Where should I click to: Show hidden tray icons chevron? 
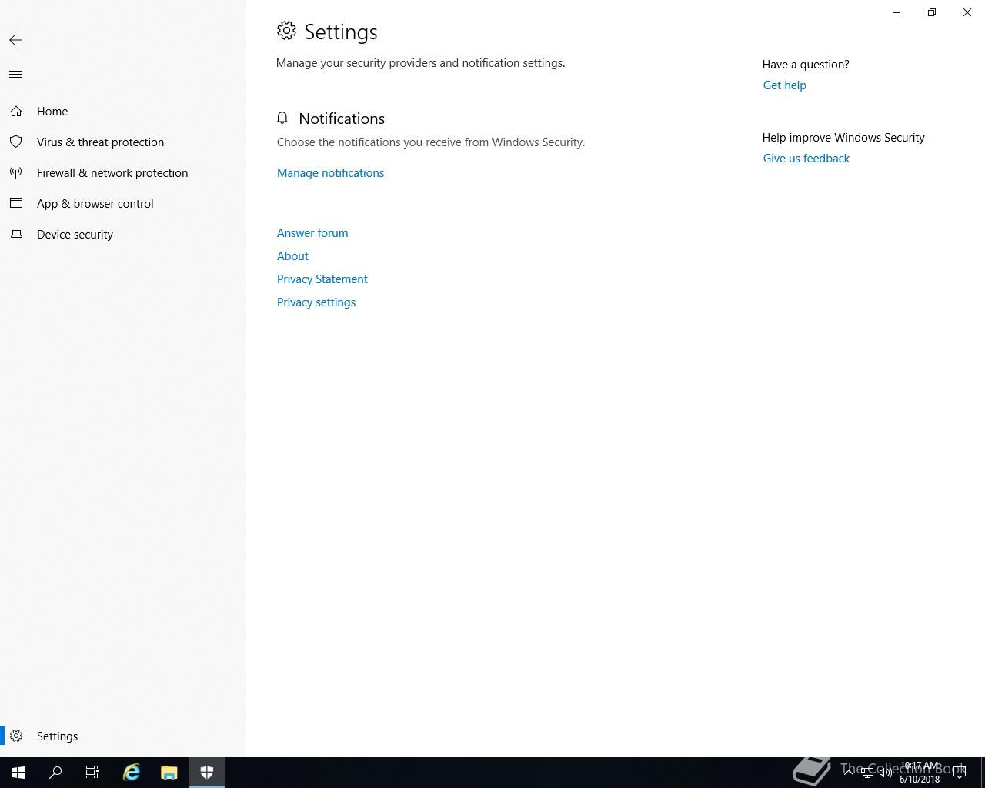(x=849, y=773)
